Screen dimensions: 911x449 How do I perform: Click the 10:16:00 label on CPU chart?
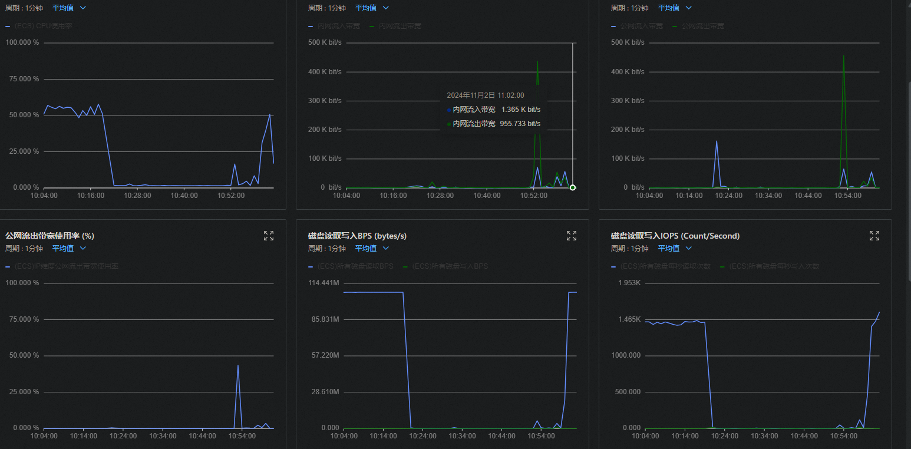coord(92,196)
